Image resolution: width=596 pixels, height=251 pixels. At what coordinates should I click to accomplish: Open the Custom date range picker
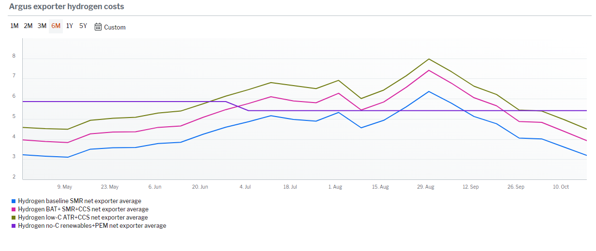click(x=115, y=28)
